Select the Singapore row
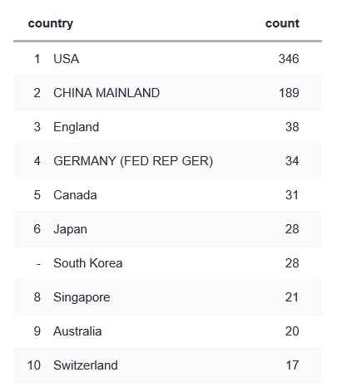 point(168,297)
